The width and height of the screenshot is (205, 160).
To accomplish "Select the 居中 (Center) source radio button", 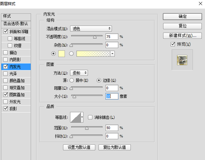I will (72, 80).
